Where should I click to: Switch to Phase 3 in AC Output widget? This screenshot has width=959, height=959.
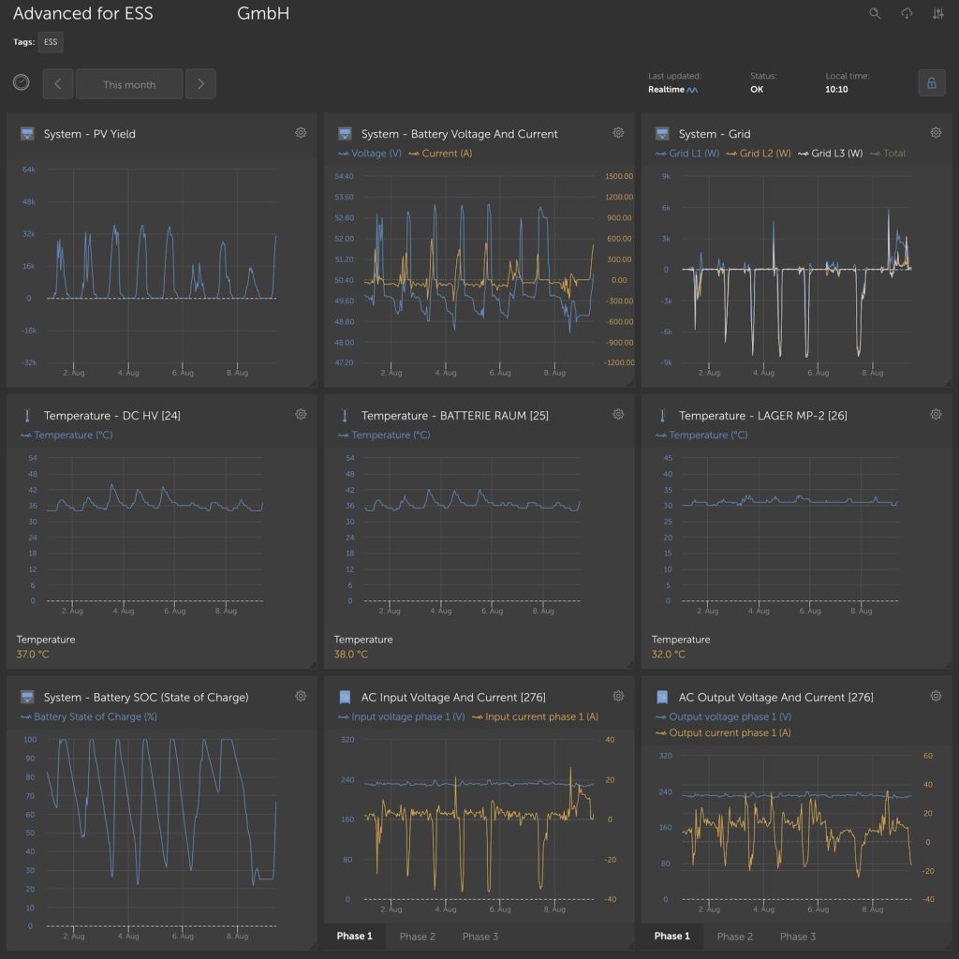[x=798, y=937]
